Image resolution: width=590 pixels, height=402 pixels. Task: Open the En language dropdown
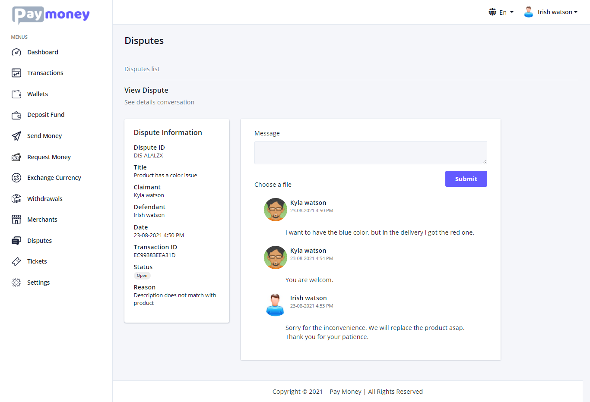pyautogui.click(x=501, y=12)
